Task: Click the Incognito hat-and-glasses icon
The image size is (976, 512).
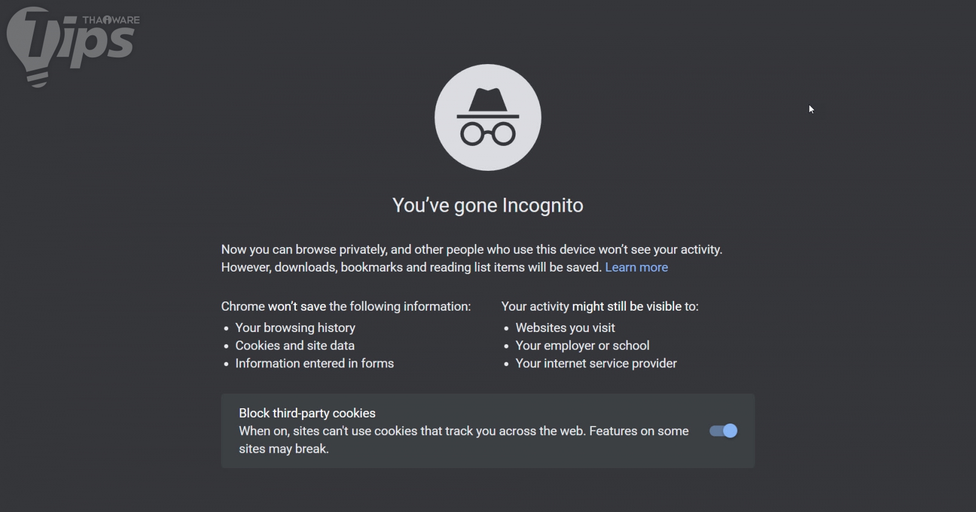Action: click(487, 117)
